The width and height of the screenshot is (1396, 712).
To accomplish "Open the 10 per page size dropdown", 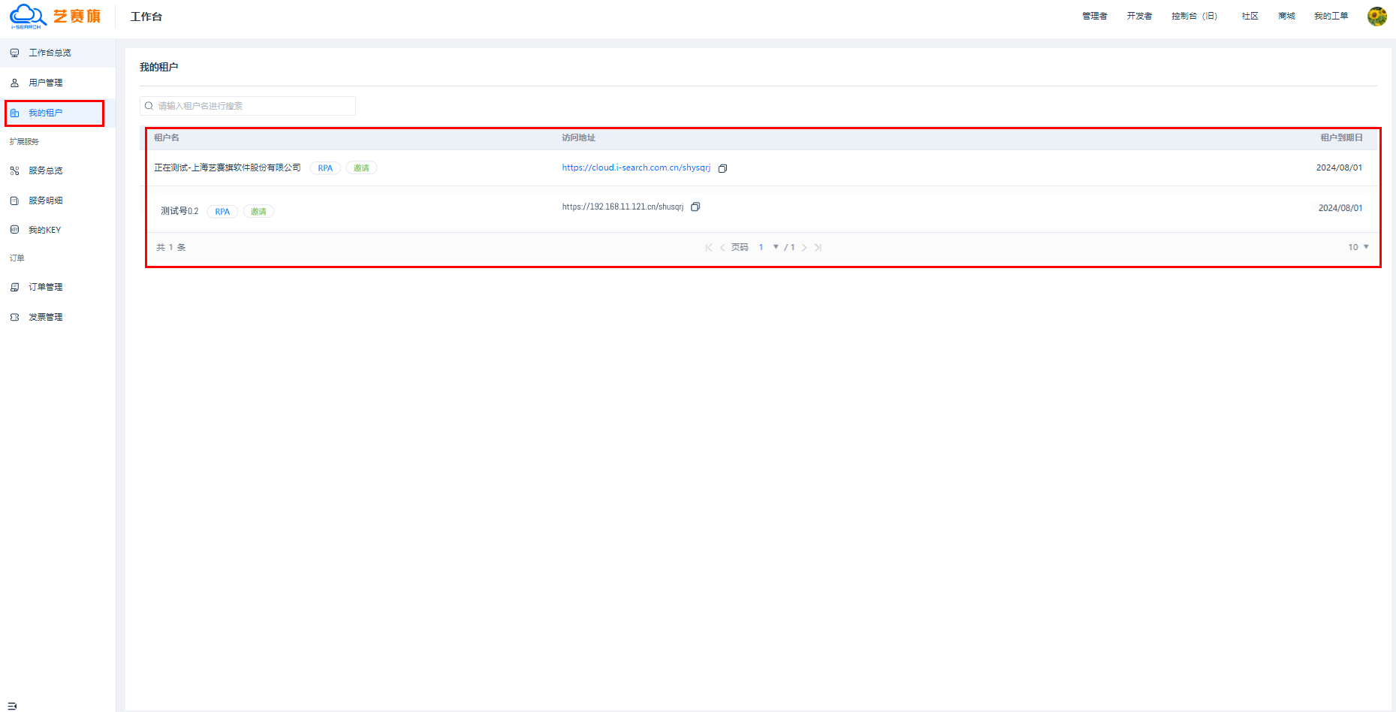I will 1358,247.
